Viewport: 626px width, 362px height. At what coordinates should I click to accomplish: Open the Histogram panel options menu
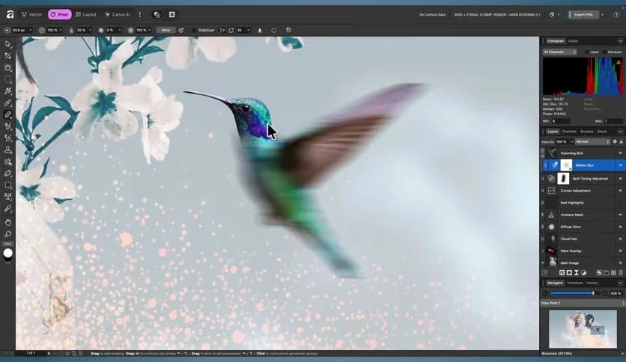pyautogui.click(x=620, y=41)
